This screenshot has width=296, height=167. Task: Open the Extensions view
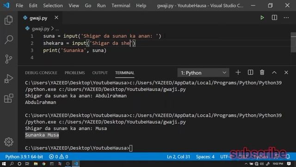9,98
